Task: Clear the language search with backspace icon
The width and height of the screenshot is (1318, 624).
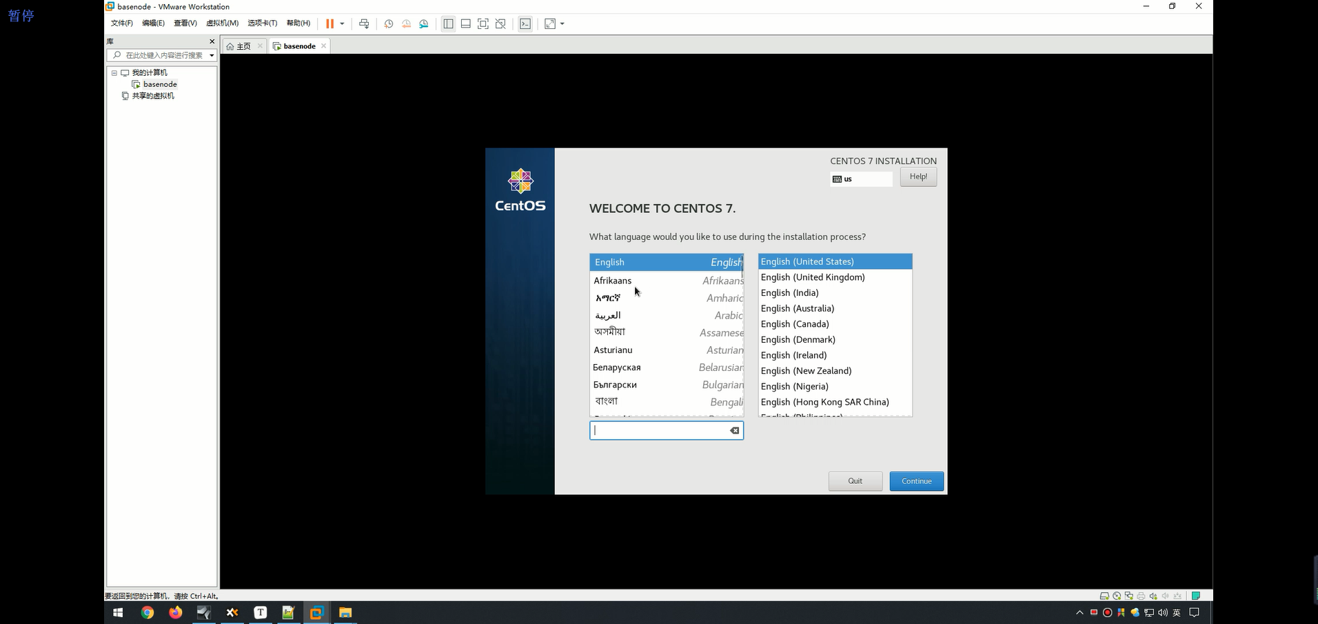Action: (735, 430)
